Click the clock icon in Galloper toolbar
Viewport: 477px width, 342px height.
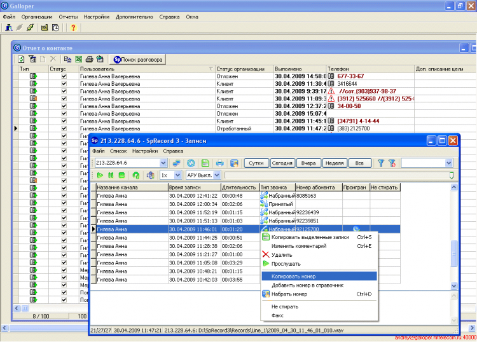(56, 27)
